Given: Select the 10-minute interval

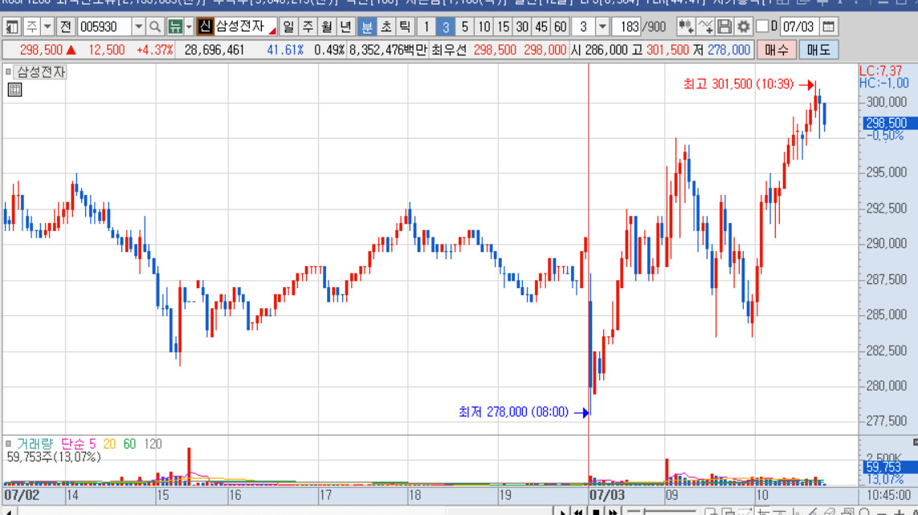Looking at the screenshot, I should click(x=483, y=27).
